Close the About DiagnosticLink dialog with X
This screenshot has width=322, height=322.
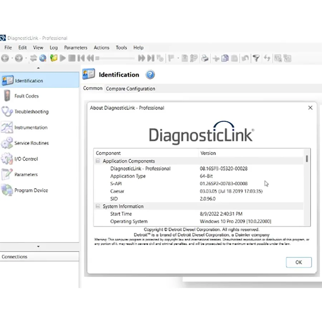(x=310, y=108)
